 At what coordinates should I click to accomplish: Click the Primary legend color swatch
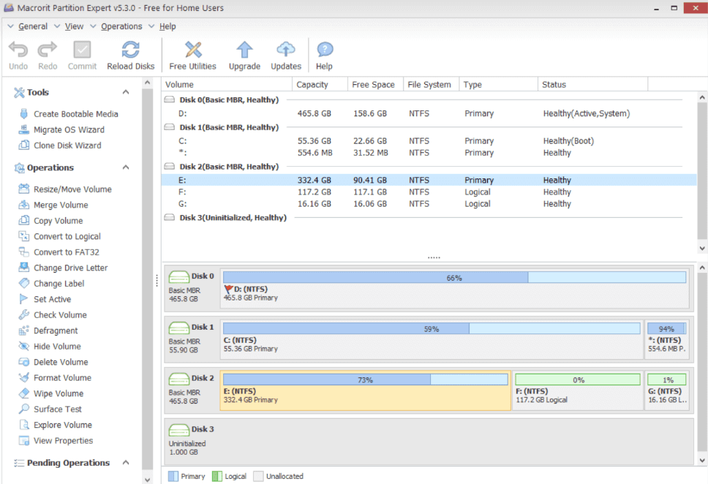(173, 477)
